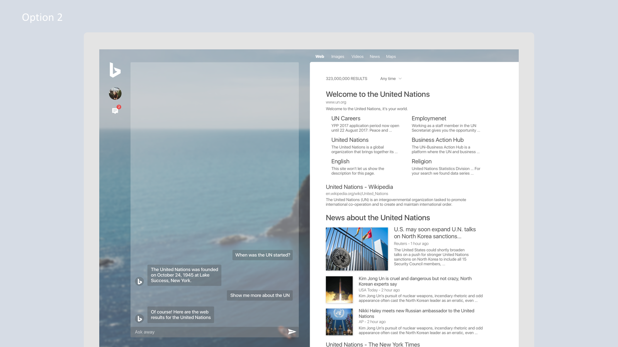Viewport: 618px width, 347px height.
Task: Open U.S. may soon expand U.N. talks article
Action: [435, 233]
